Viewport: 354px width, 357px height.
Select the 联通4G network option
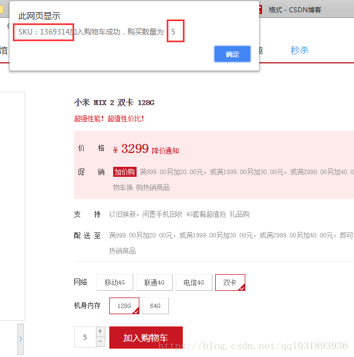click(x=154, y=282)
